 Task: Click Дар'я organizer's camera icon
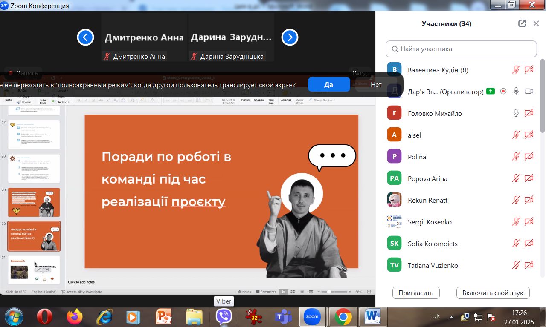529,91
